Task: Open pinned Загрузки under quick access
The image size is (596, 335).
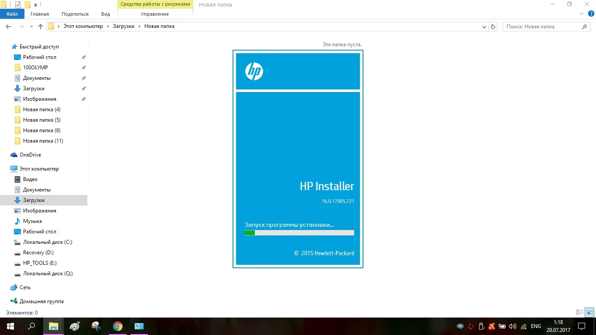Action: click(x=34, y=89)
